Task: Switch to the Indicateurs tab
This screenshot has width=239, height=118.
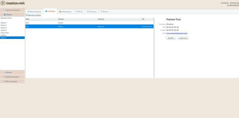Action: click(65, 12)
